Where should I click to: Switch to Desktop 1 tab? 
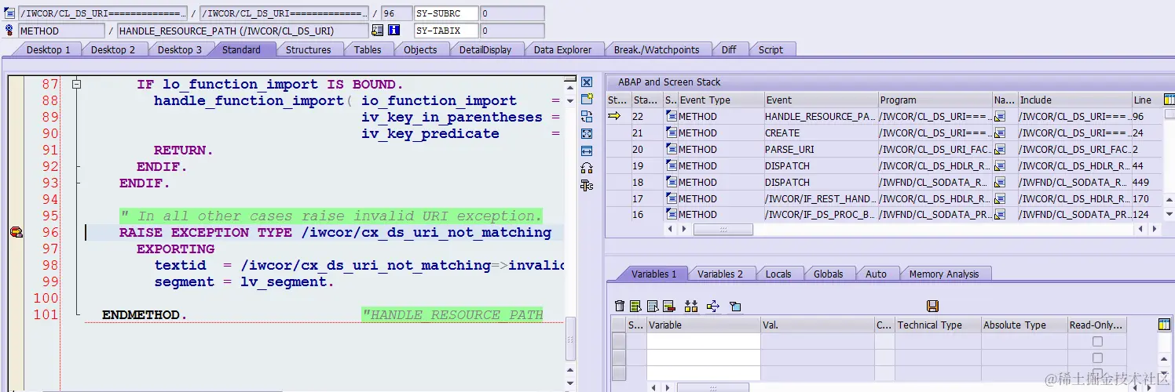tap(49, 49)
